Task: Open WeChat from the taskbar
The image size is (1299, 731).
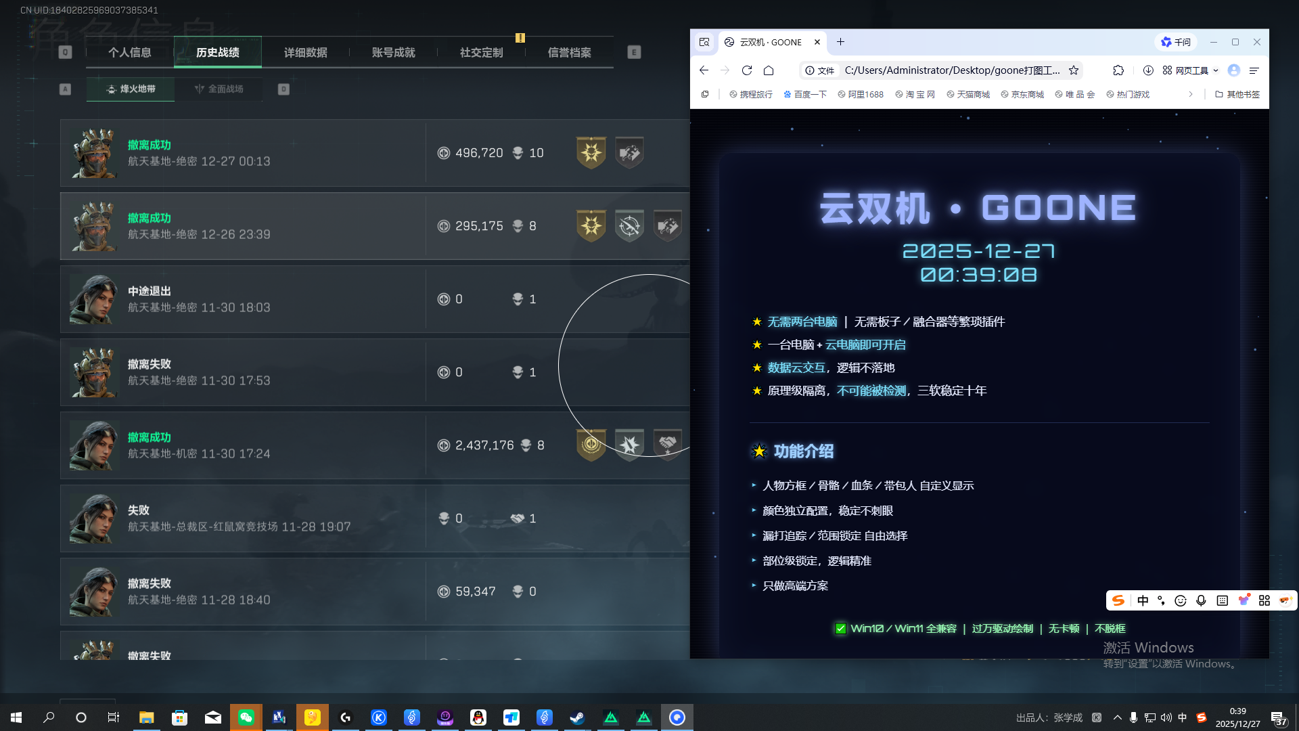Action: point(246,717)
